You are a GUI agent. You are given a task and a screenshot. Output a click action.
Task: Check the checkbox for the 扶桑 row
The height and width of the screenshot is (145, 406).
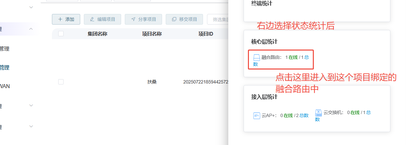click(61, 82)
